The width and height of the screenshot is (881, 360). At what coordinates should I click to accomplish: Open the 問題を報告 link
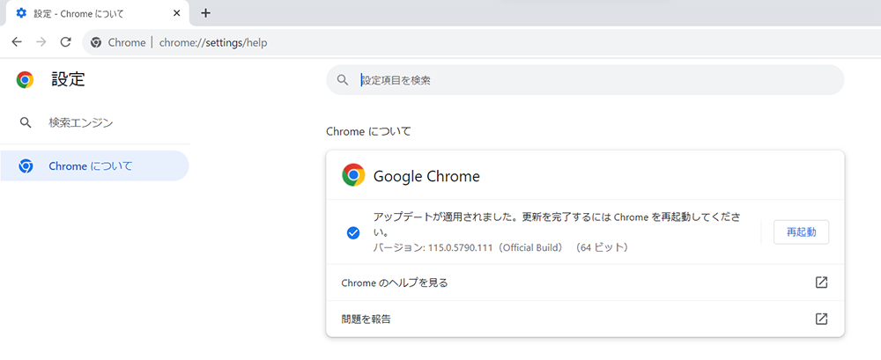point(366,319)
